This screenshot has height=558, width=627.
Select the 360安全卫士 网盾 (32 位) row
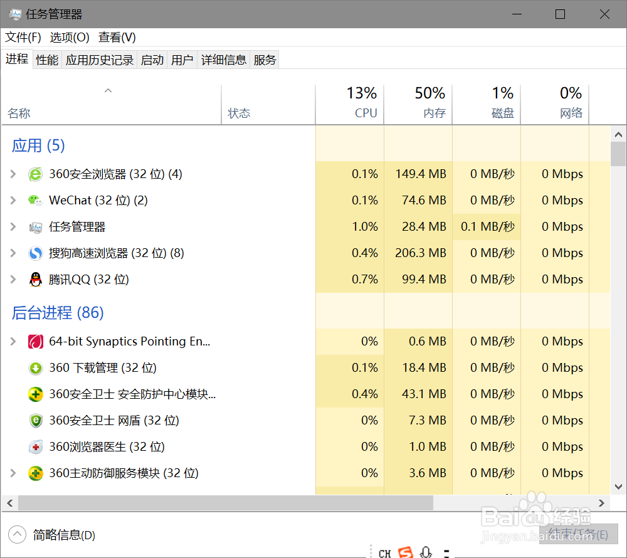[306, 421]
